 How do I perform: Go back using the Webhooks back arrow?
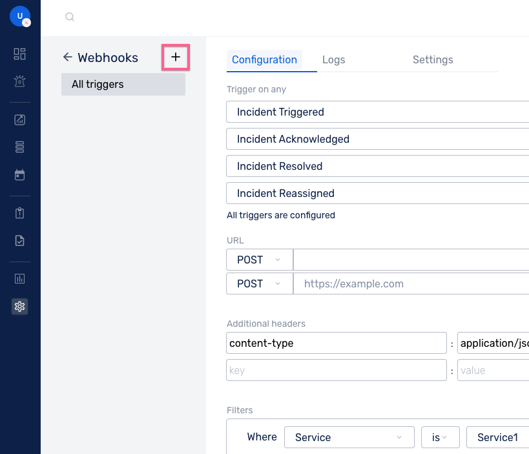pyautogui.click(x=68, y=57)
